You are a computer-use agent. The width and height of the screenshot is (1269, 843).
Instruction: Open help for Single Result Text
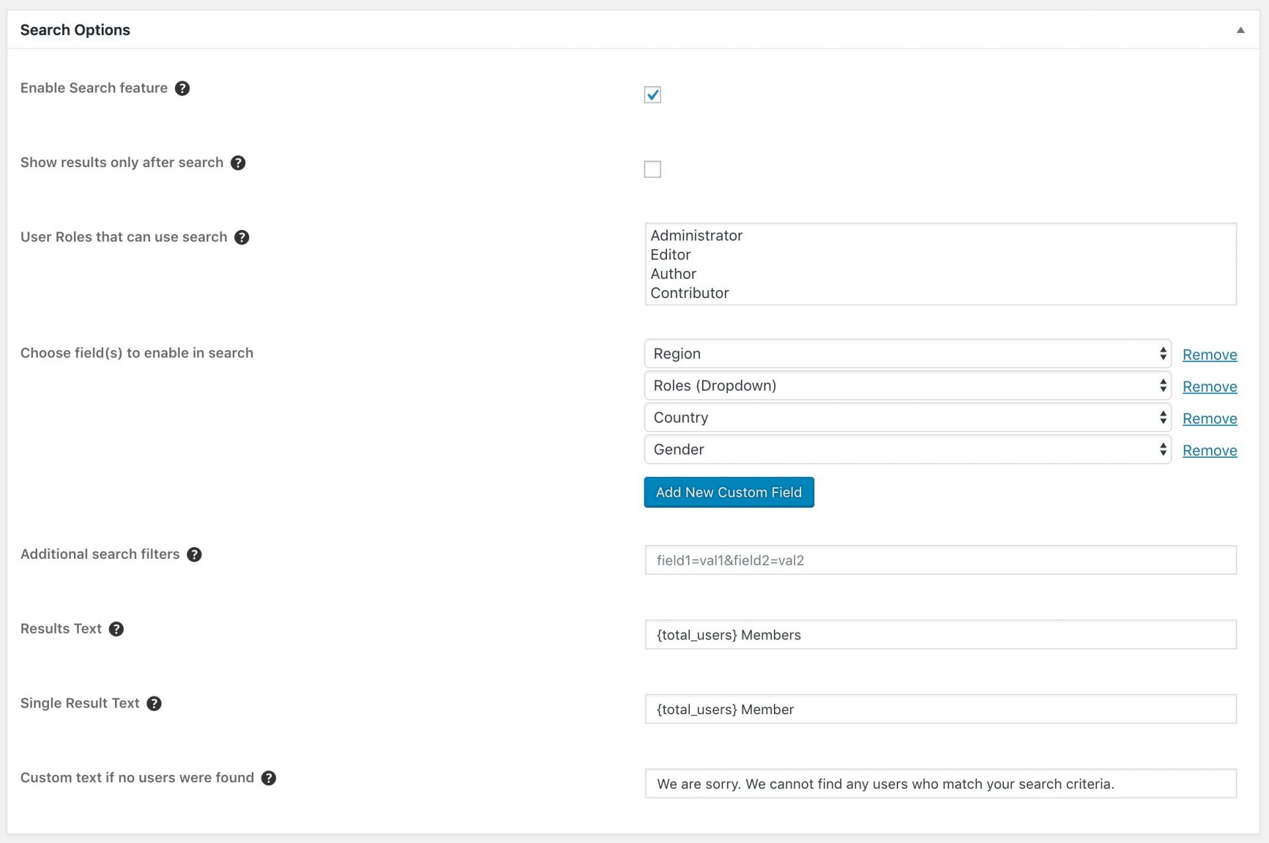154,704
